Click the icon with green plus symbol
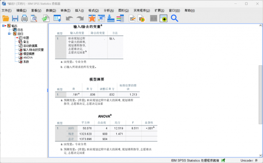The image size is (263, 163). pos(164,19)
